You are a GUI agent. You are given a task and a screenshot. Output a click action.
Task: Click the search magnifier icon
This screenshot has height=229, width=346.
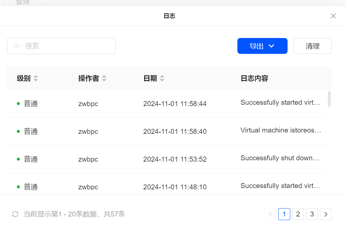click(x=16, y=46)
